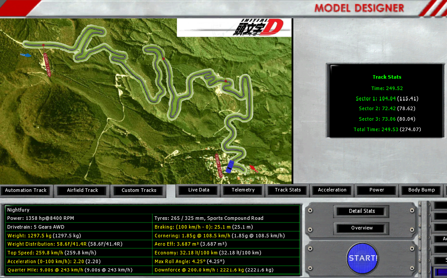Open the Live Data view
The width and height of the screenshot is (447, 278).
click(199, 190)
